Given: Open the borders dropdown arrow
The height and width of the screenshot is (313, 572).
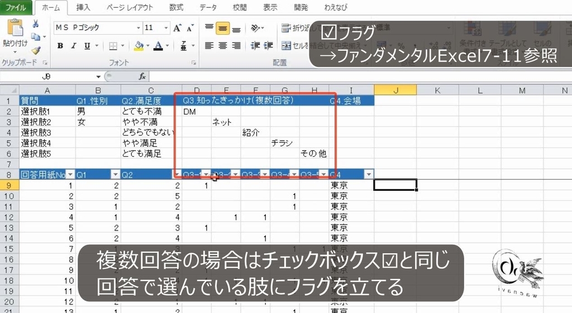Looking at the screenshot, I should pos(122,46).
